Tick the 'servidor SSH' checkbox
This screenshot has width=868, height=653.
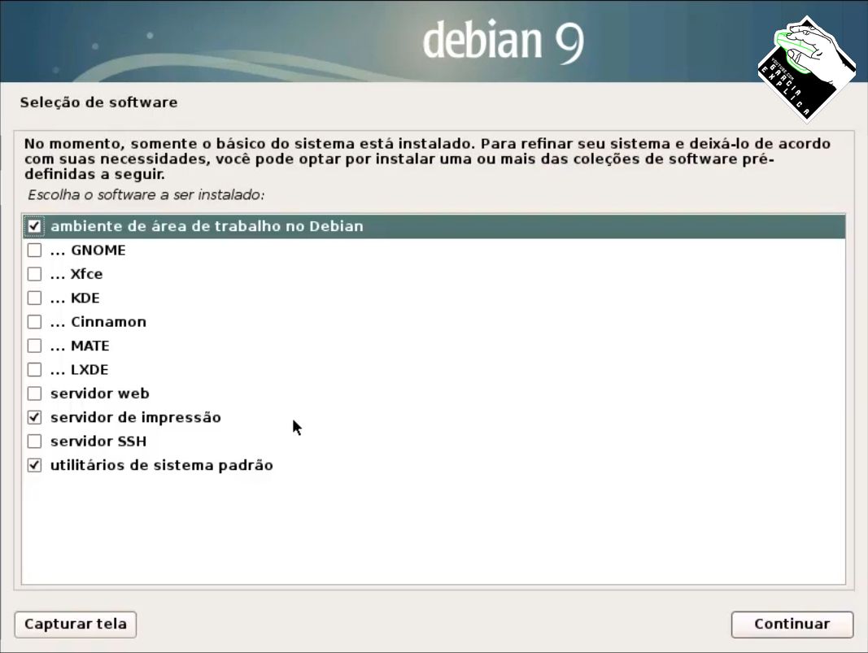coord(34,441)
